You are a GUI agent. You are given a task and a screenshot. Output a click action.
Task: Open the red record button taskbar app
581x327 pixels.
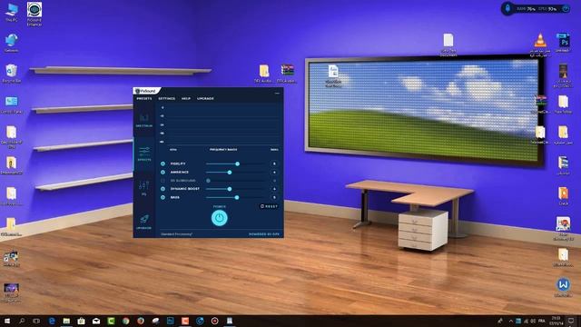(x=214, y=321)
